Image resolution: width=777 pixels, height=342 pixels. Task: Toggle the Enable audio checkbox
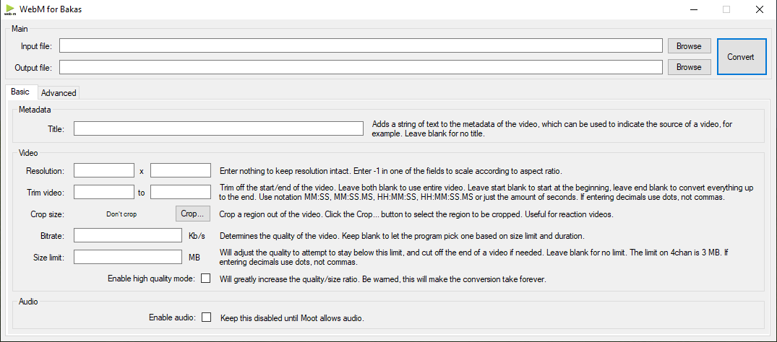click(x=206, y=317)
